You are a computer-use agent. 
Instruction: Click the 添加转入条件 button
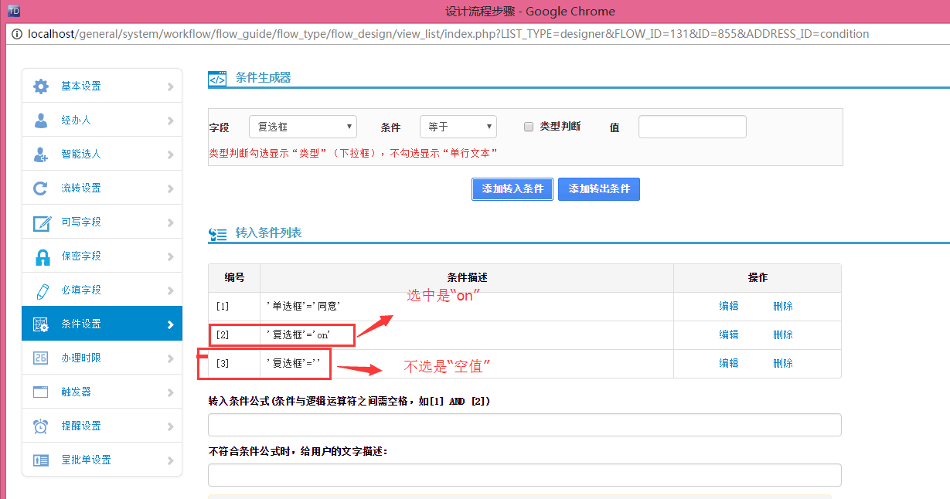[512, 189]
